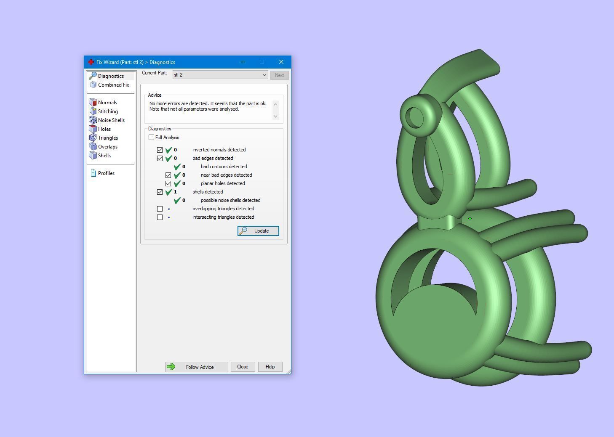Select the Profiles page label
Screen dimensions: 614x437
(106, 173)
